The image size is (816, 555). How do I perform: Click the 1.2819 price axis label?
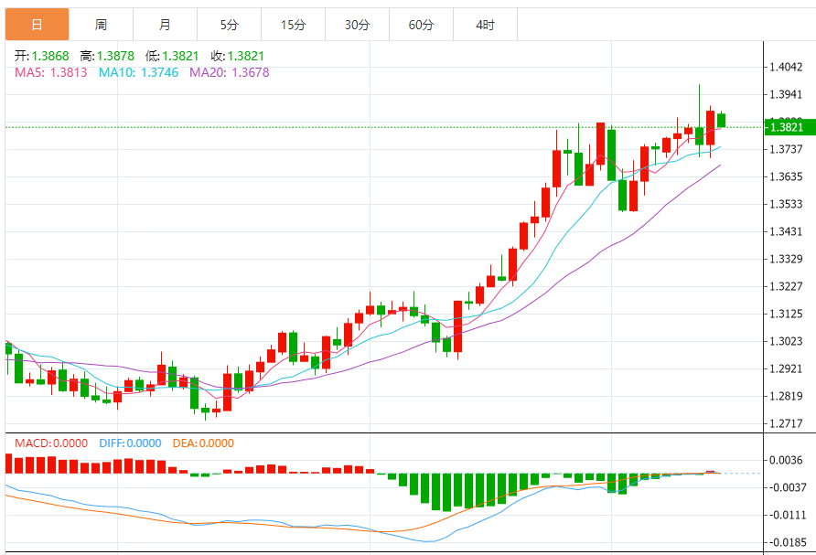pos(786,396)
